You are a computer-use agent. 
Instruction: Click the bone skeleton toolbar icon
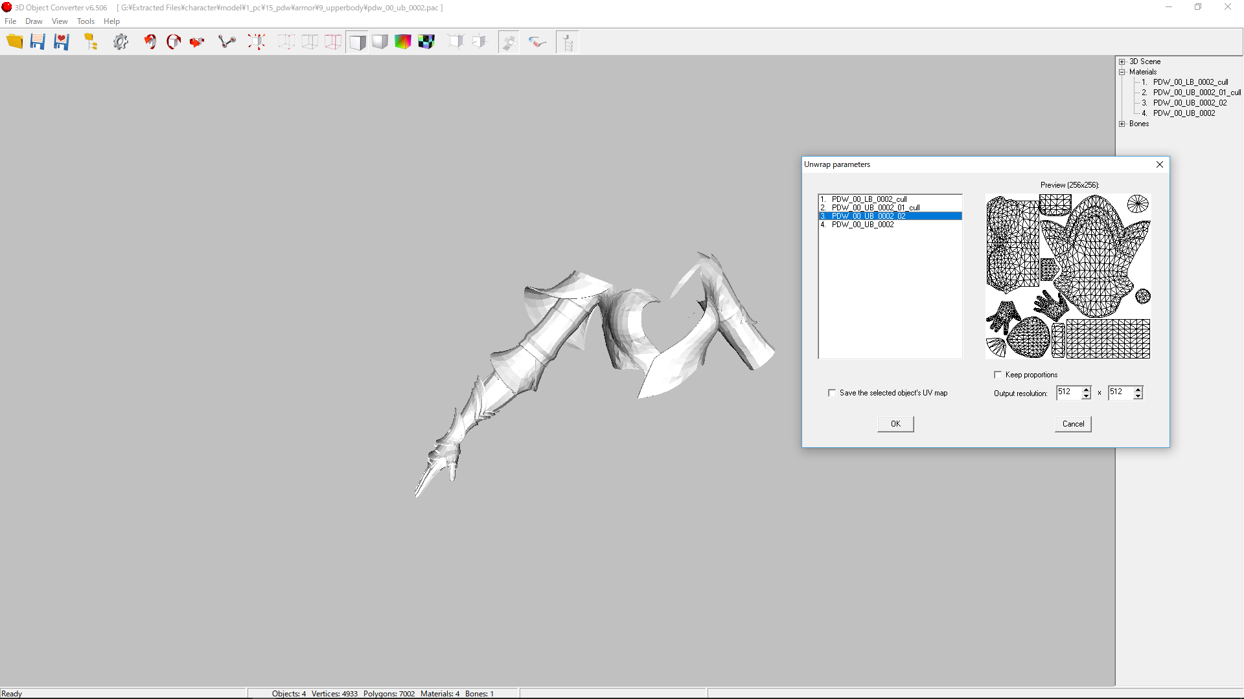point(227,42)
